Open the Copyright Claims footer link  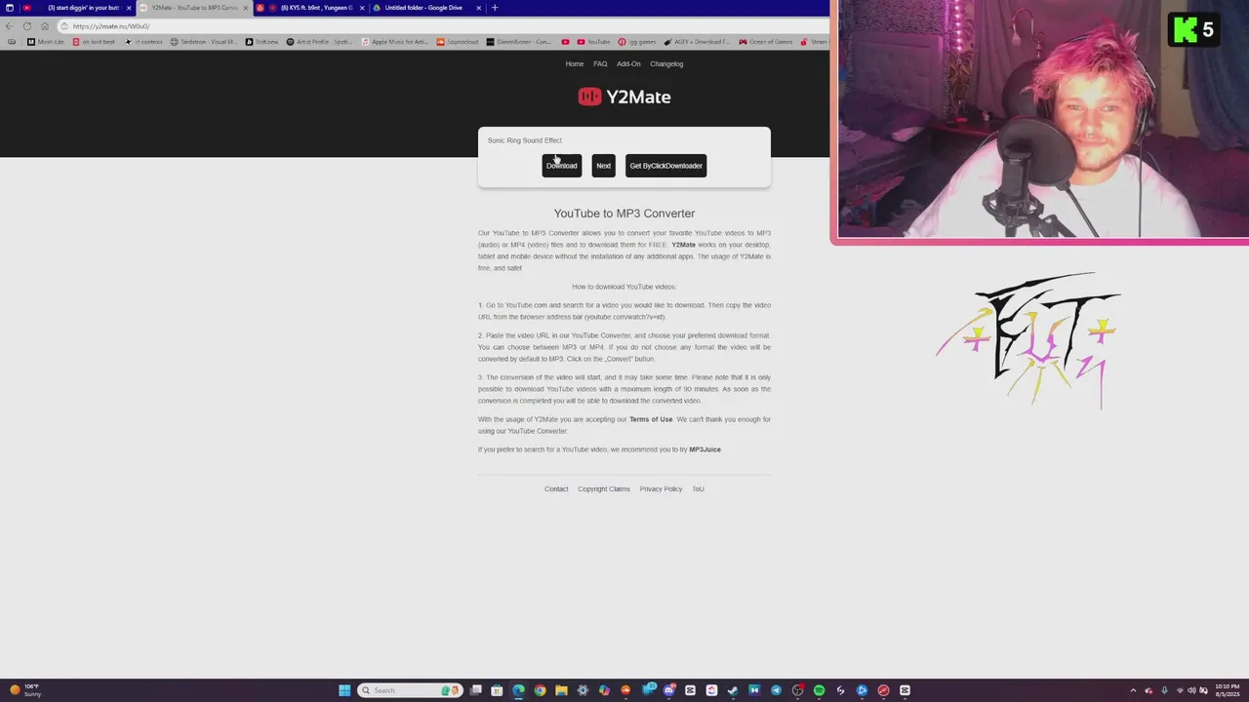point(604,489)
